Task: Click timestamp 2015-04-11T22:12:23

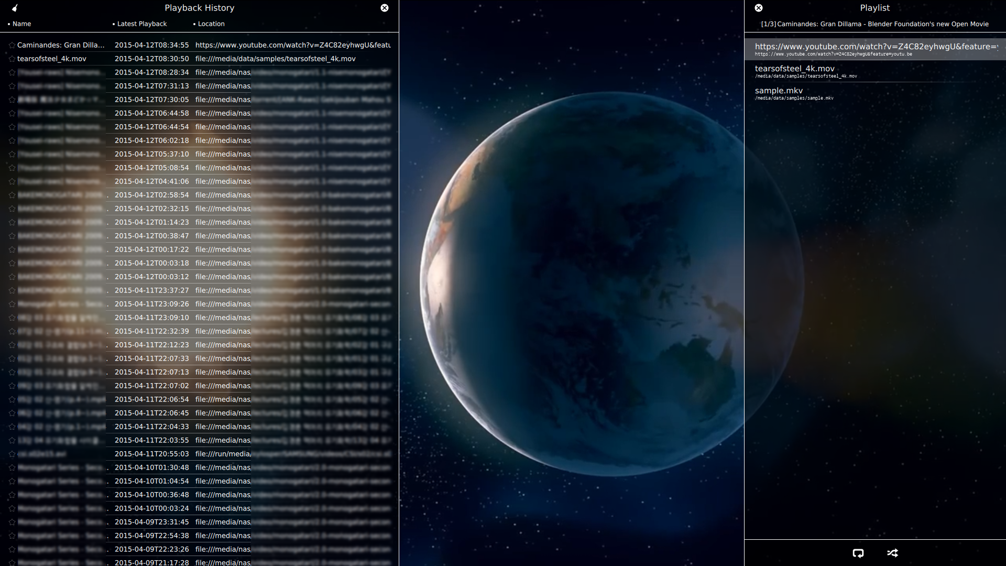Action: coord(151,345)
